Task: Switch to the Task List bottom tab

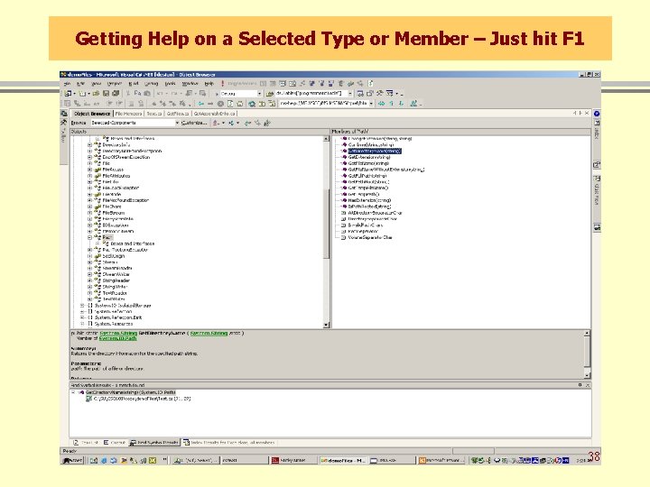Action: [86, 443]
